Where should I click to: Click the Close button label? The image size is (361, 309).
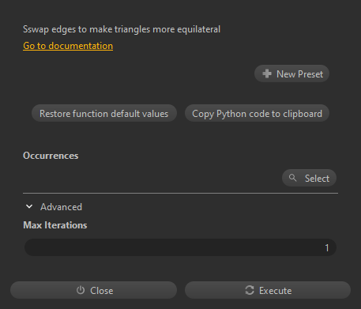102,291
